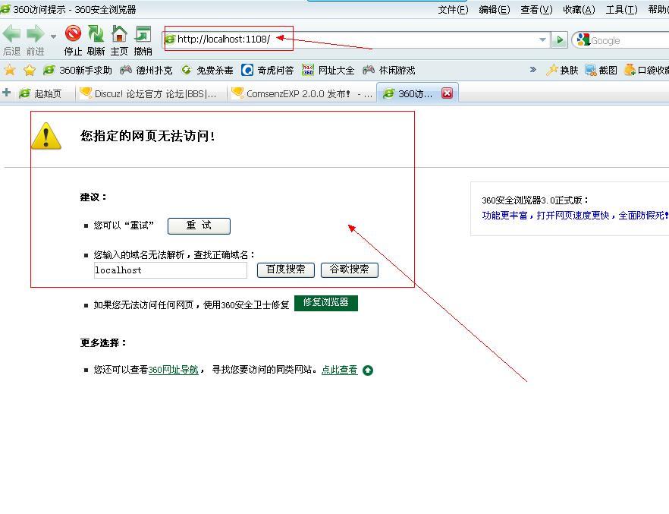Go to the home page icon 主页
The height and width of the screenshot is (514, 669).
tap(119, 33)
